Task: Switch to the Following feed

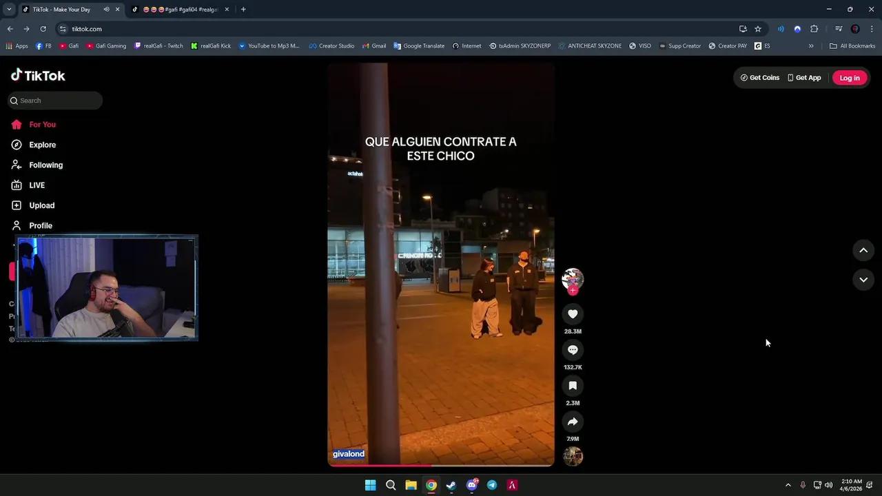Action: [x=45, y=165]
